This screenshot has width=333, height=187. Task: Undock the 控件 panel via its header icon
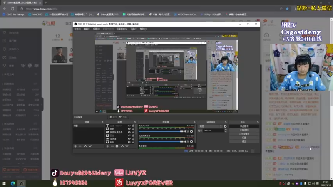coord(258,122)
